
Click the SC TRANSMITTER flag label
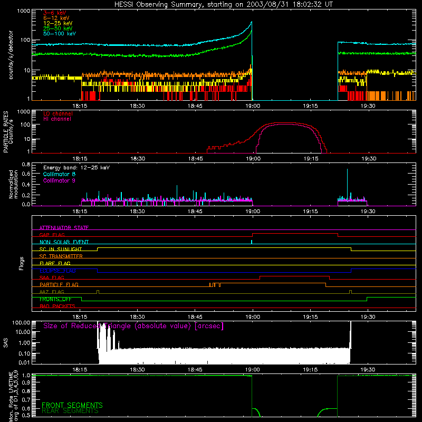[61, 256]
